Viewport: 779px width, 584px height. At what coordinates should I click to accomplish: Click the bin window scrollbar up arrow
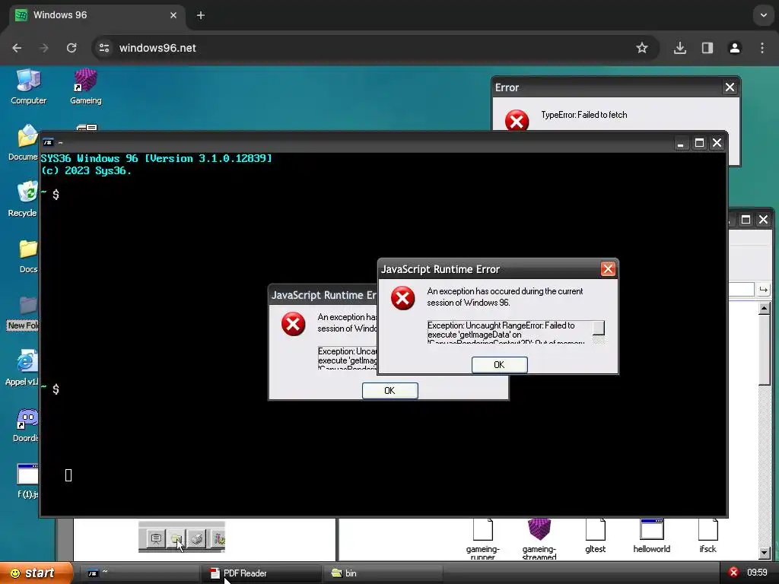point(764,309)
